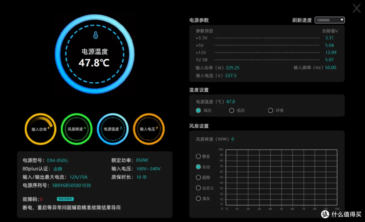Choose the 静音 fan mode

pyautogui.click(x=198, y=156)
